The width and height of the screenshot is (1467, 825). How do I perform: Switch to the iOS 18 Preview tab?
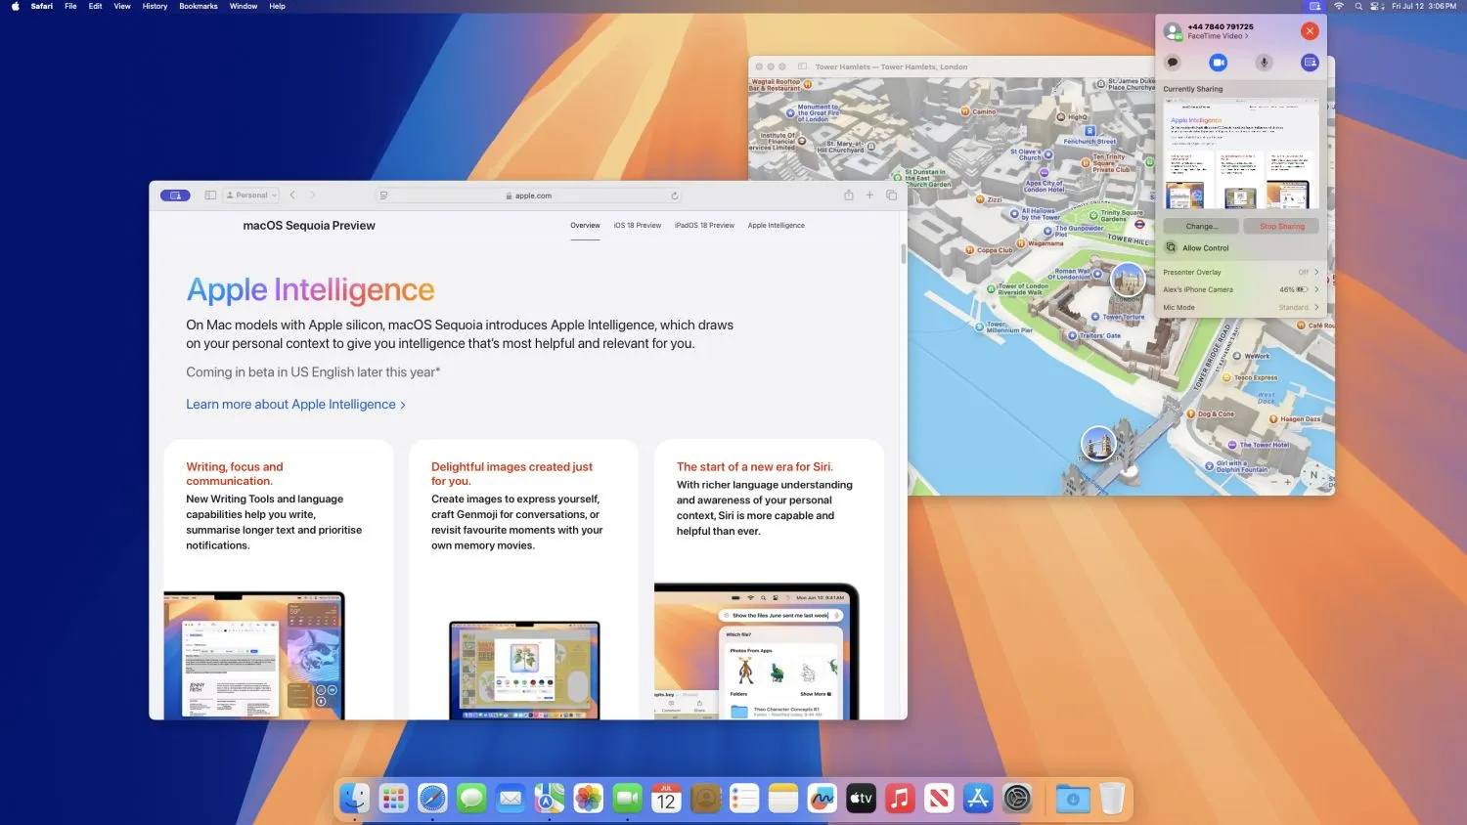tap(638, 225)
